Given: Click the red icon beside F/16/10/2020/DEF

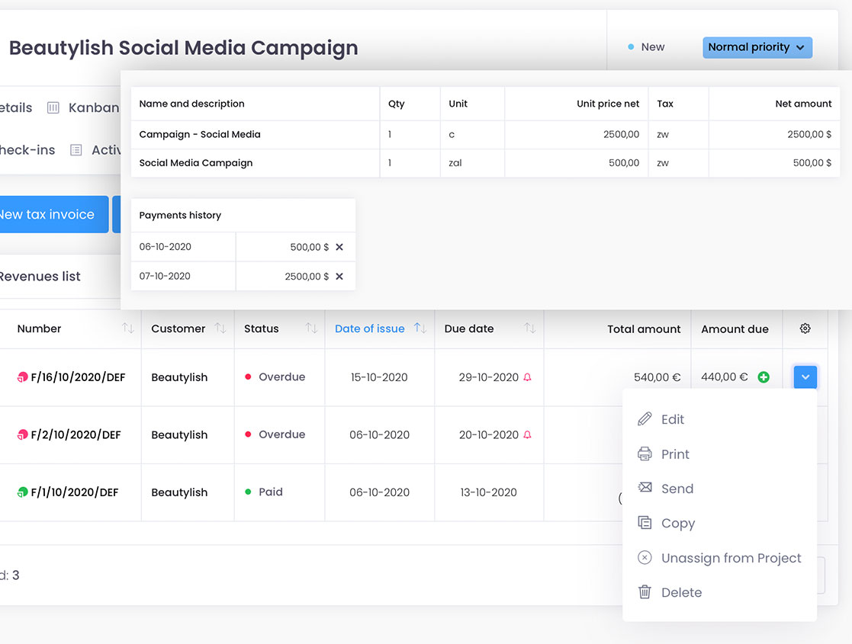Looking at the screenshot, I should (22, 377).
